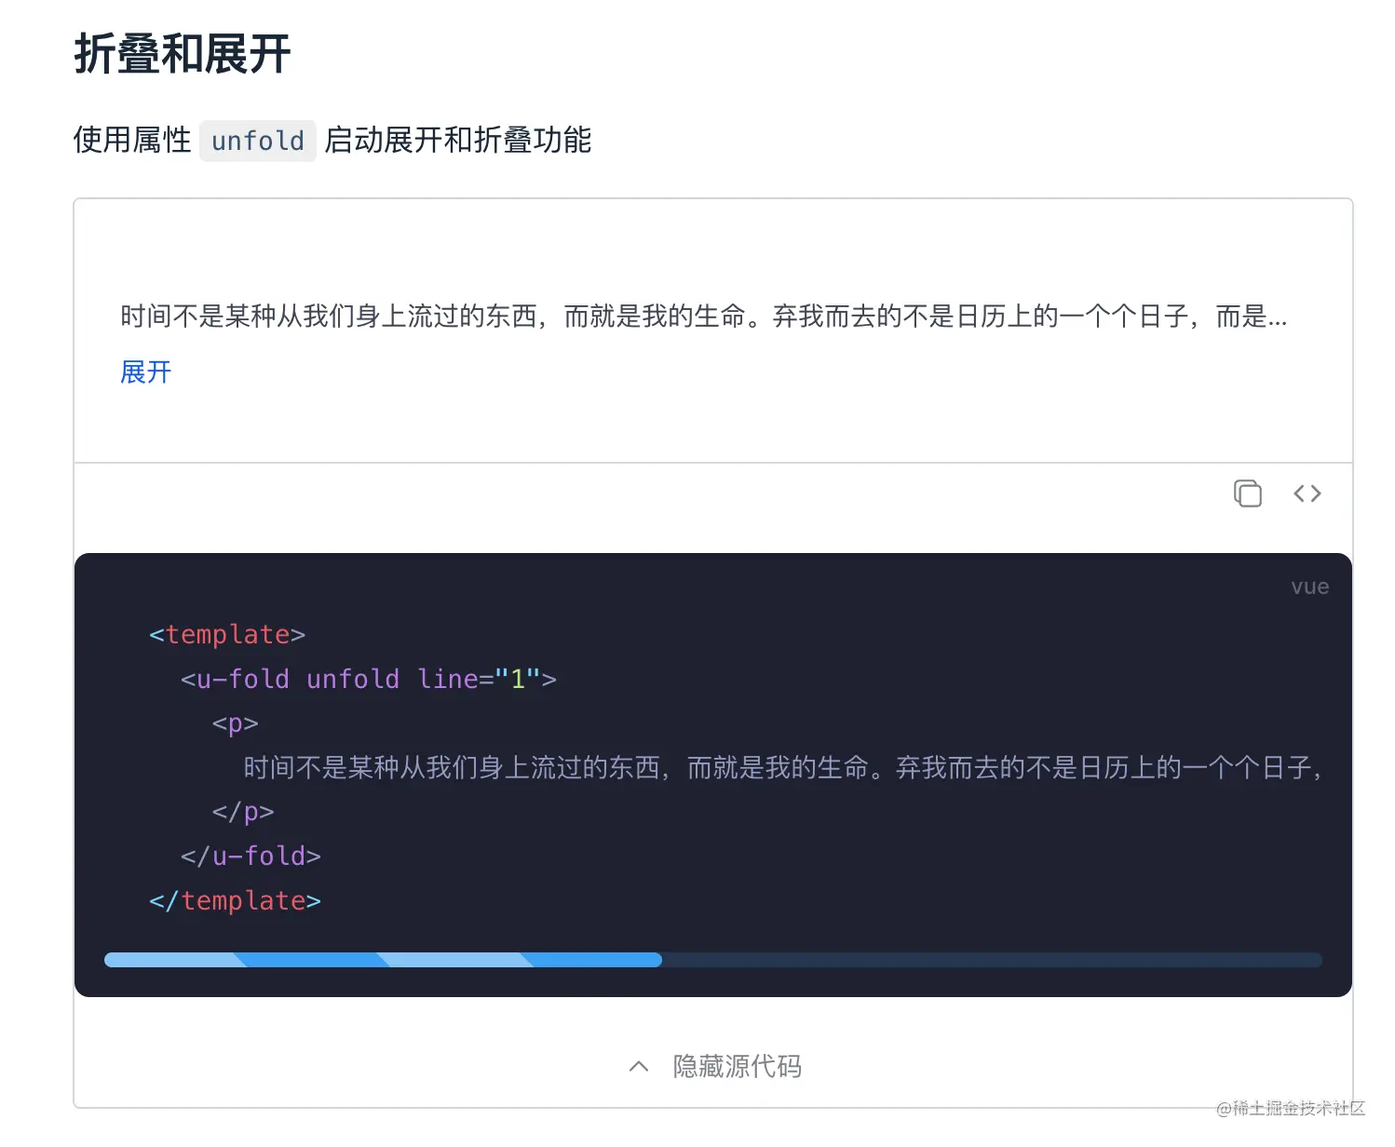This screenshot has width=1395, height=1147.
Task: Click the truncated demo paragraph 时间不是某种
Action: [x=704, y=317]
